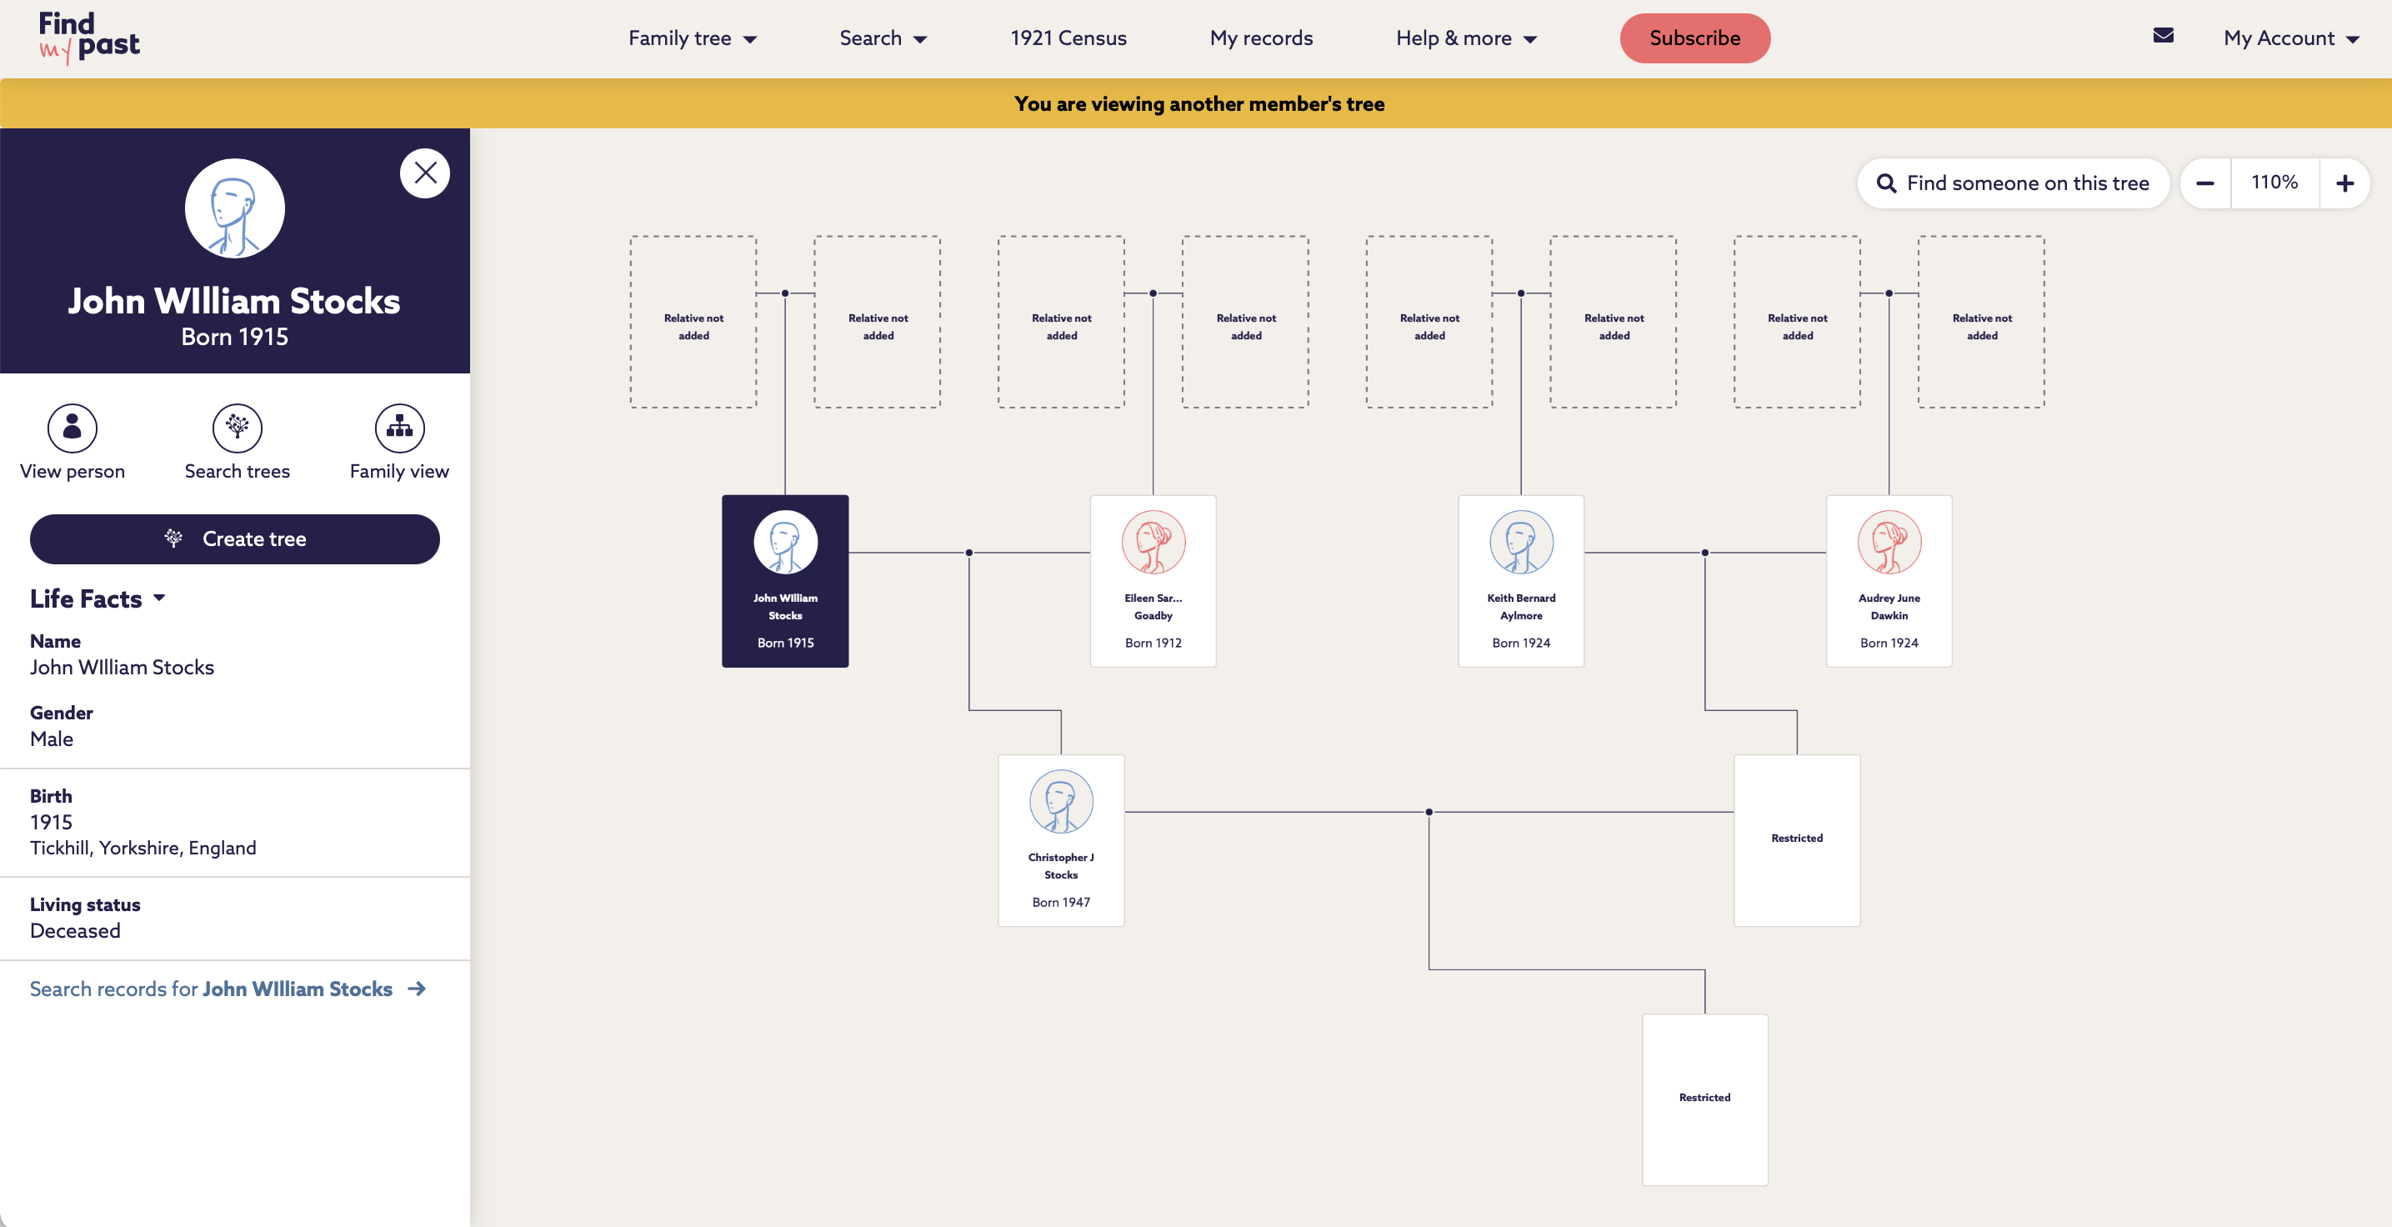Image resolution: width=2392 pixels, height=1227 pixels.
Task: Switch to Family view icon
Action: tap(399, 428)
